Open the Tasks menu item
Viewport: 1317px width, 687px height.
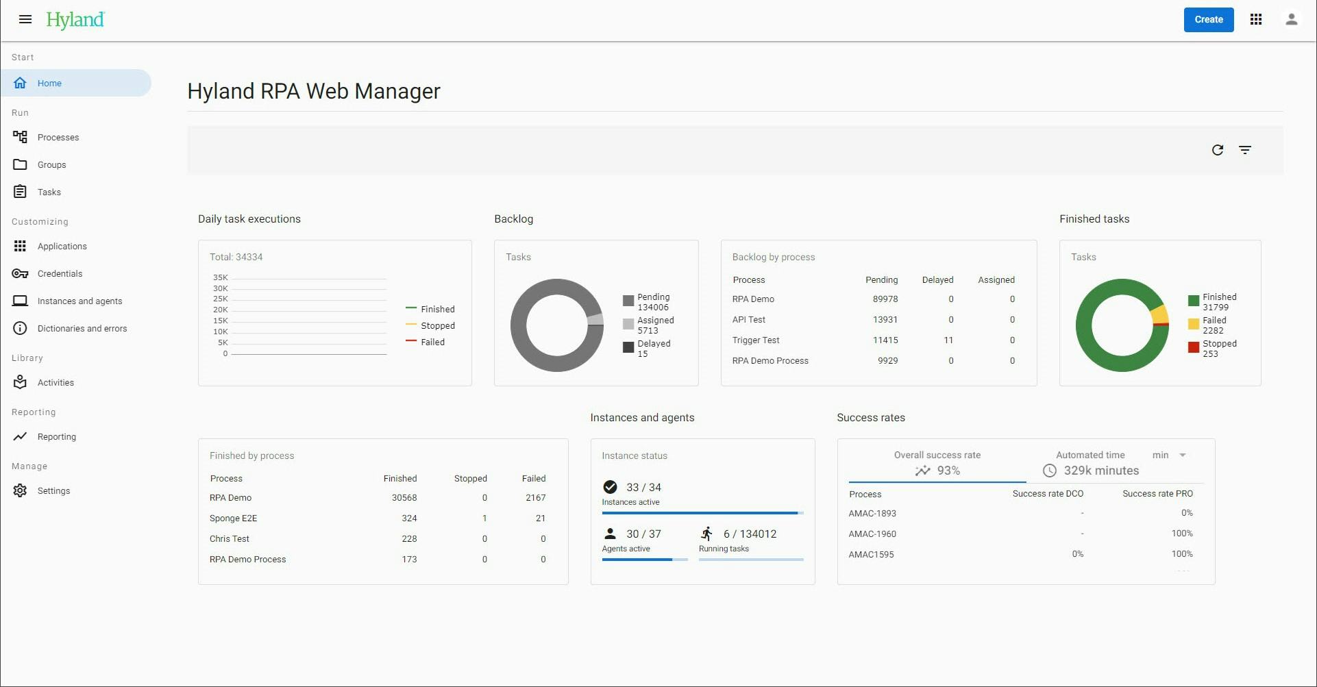(76, 192)
